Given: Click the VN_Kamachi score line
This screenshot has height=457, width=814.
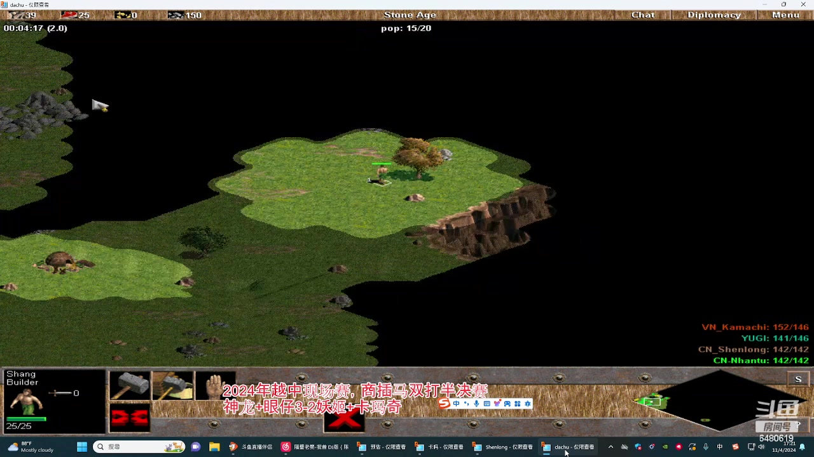Looking at the screenshot, I should (755, 328).
